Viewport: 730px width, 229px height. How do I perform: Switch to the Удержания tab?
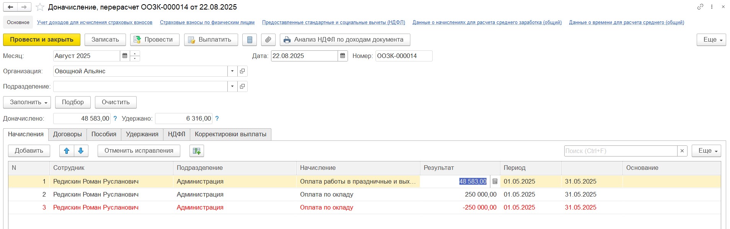142,134
